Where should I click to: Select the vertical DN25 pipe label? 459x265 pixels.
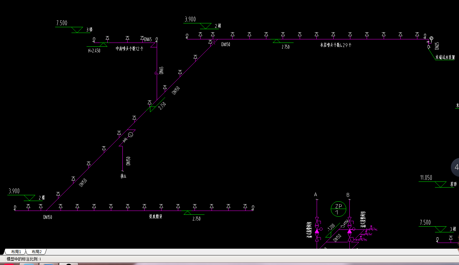(x=437, y=46)
